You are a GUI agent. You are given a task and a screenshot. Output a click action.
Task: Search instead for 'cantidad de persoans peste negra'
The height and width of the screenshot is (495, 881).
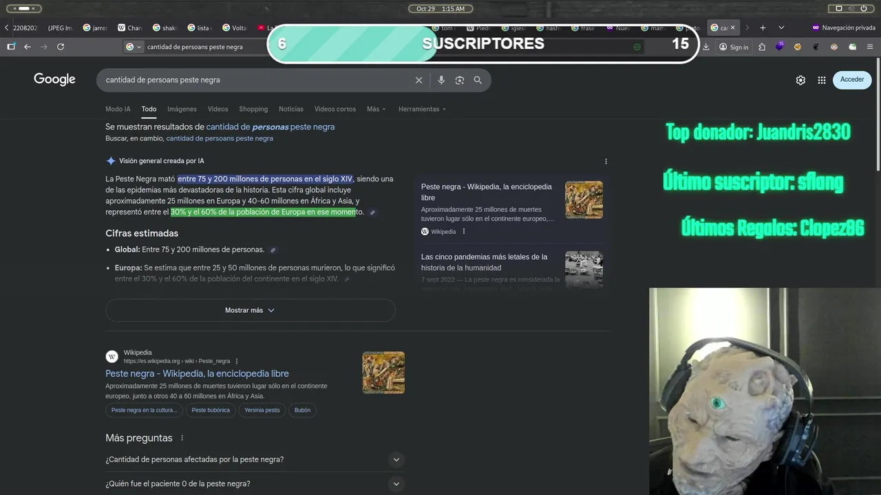[x=220, y=138]
